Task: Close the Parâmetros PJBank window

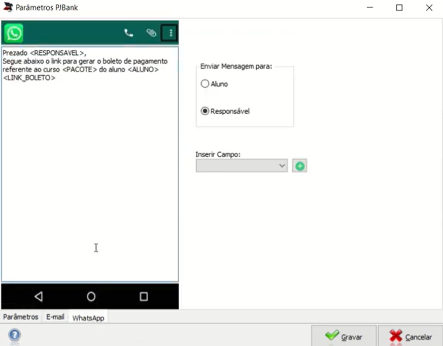Action: 429,8
